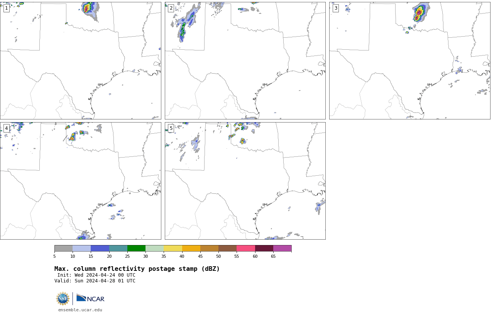Screen dimensions: 494x314
Task: Open ensemble member 3 reflectivity map
Action: click(x=409, y=60)
